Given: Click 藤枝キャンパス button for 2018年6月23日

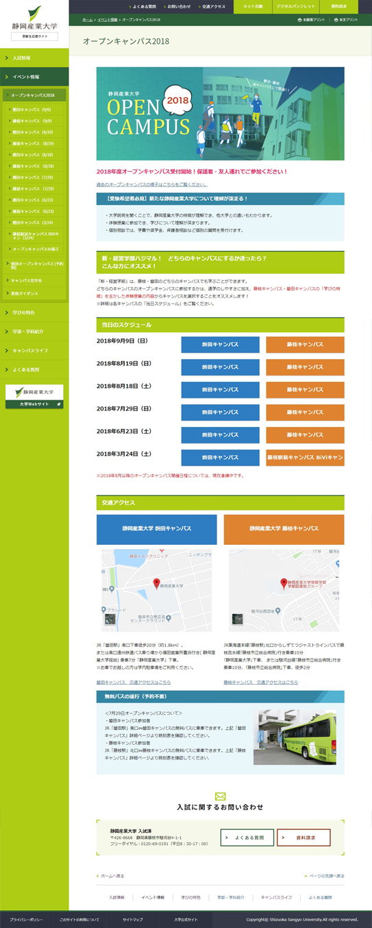Looking at the screenshot, I should pos(305,435).
